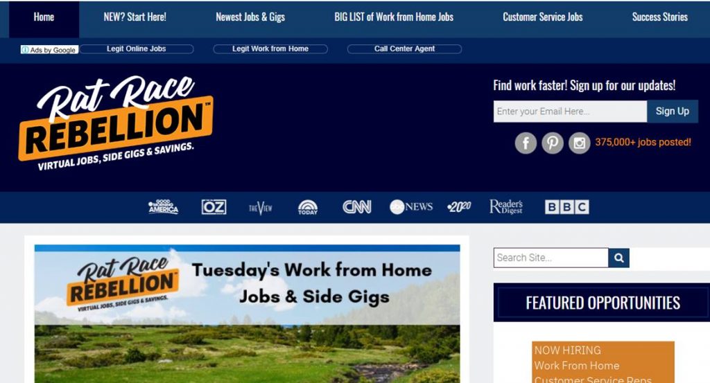Open the Home menu item
This screenshot has height=383, width=710.
click(44, 17)
